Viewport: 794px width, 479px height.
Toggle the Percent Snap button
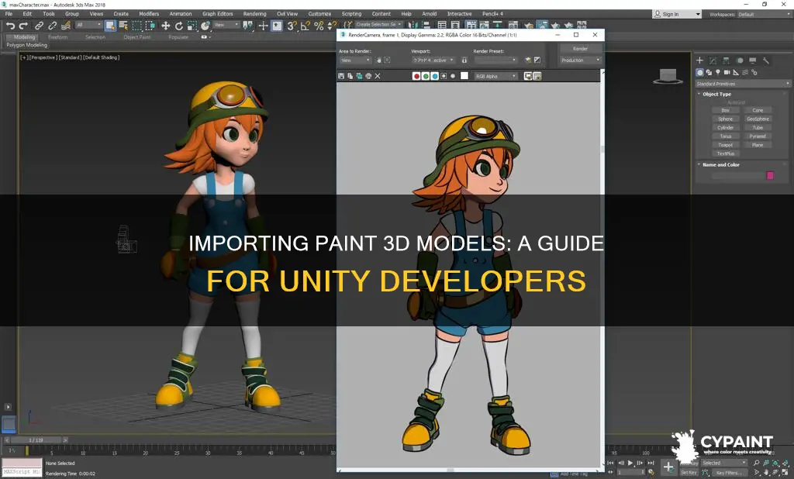click(319, 26)
